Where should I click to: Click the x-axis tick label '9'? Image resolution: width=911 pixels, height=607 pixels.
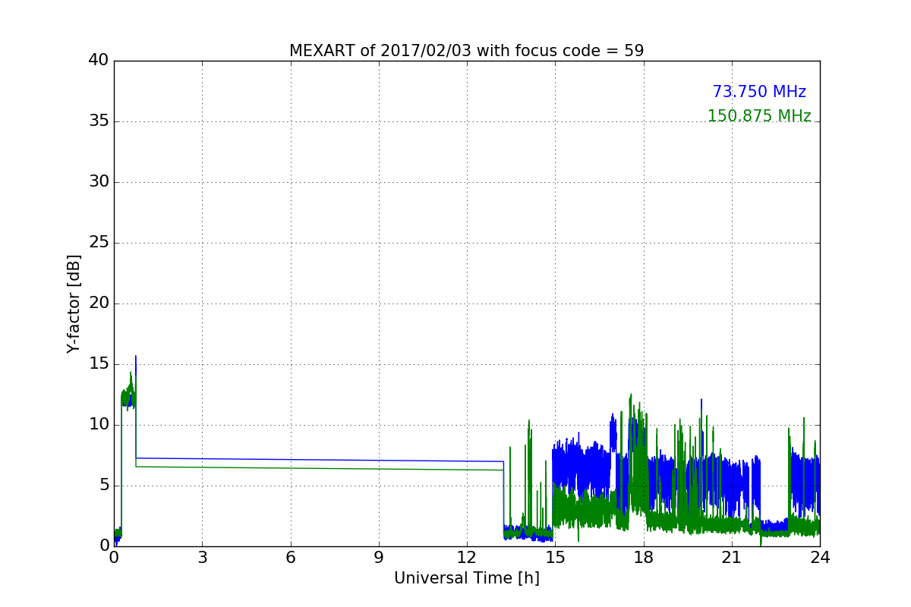coord(379,558)
